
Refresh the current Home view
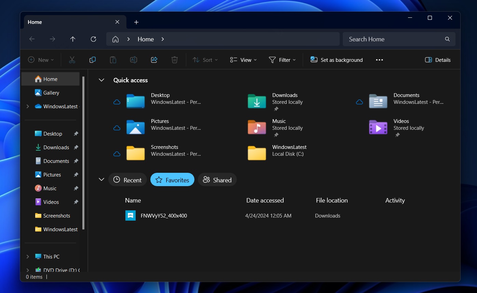tap(93, 39)
